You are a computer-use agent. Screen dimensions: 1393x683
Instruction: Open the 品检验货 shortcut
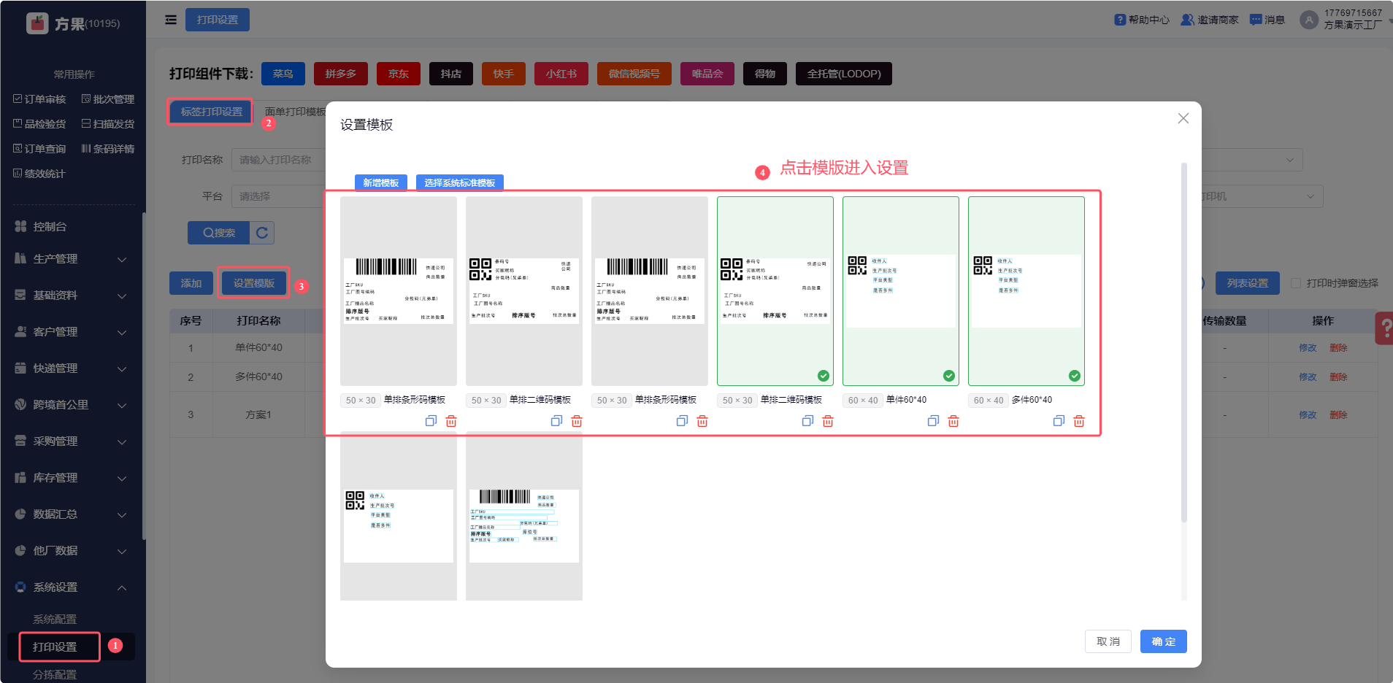(39, 124)
